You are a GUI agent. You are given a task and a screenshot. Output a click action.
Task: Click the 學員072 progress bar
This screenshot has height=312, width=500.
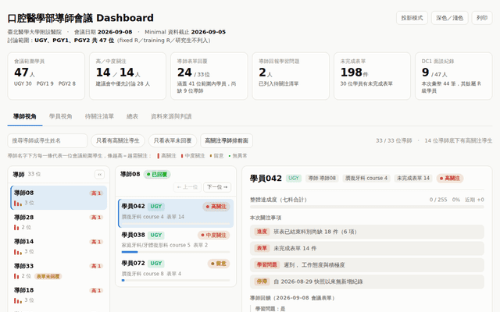coord(176,281)
